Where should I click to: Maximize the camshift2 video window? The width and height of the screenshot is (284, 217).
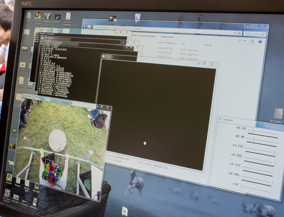[x=102, y=107]
